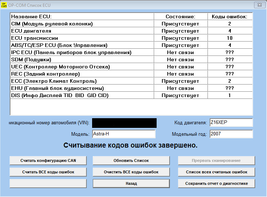Click 'Название ECU:' column header
The height and width of the screenshot is (197, 267).
click(82, 16)
